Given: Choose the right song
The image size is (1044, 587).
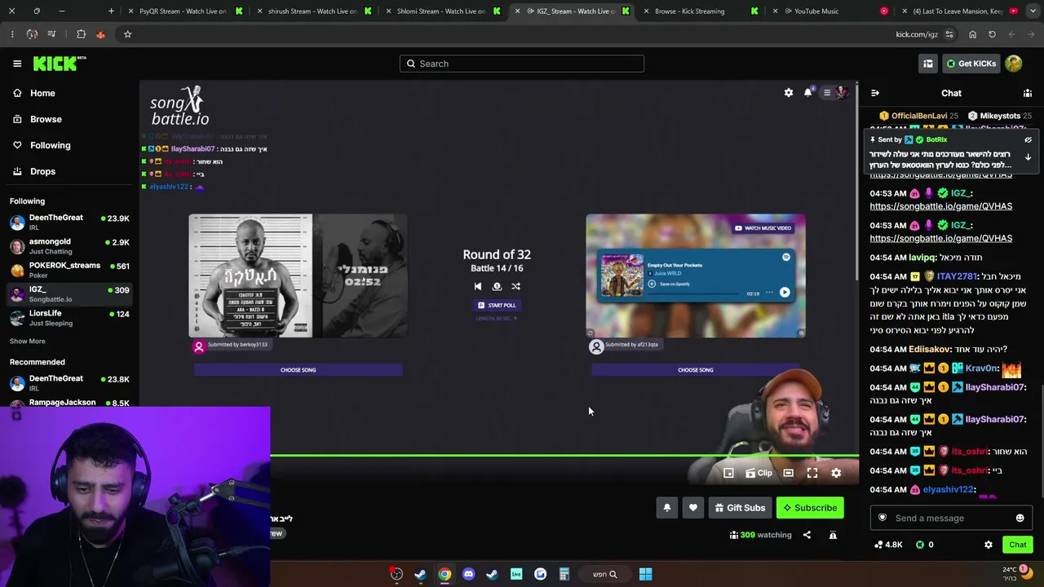Looking at the screenshot, I should pyautogui.click(x=696, y=370).
